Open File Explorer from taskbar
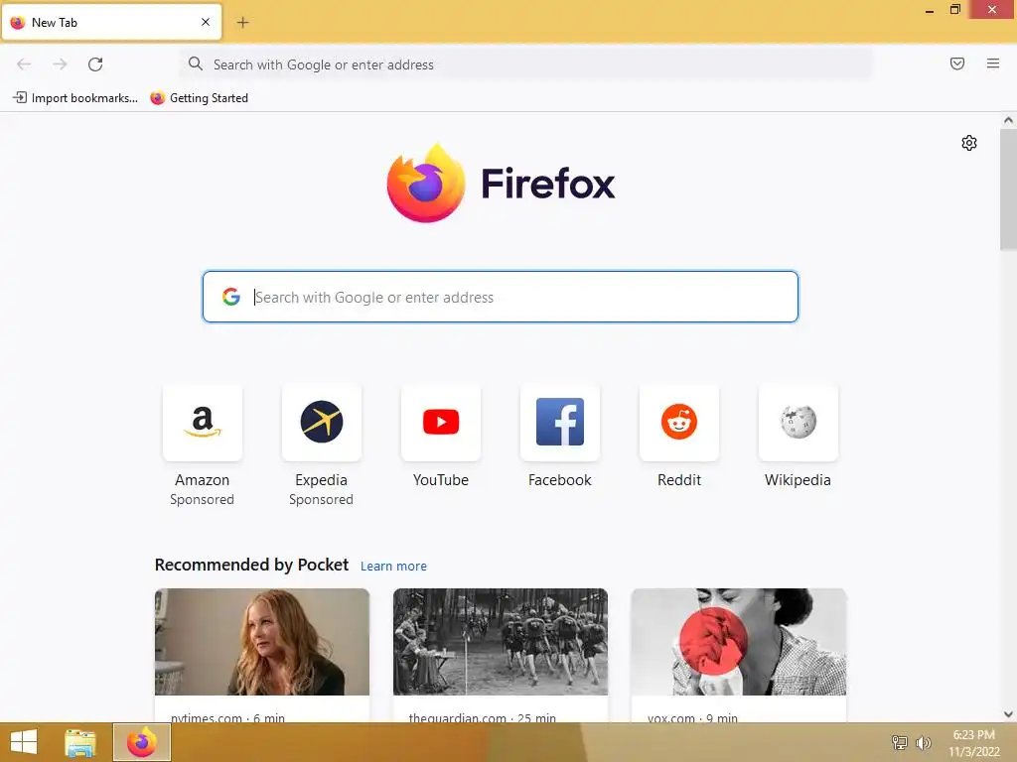 tap(79, 742)
